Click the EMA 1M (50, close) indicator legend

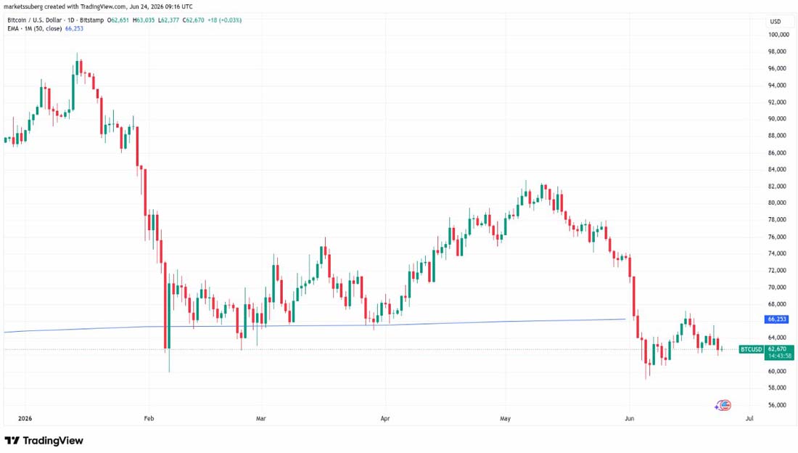[x=34, y=28]
